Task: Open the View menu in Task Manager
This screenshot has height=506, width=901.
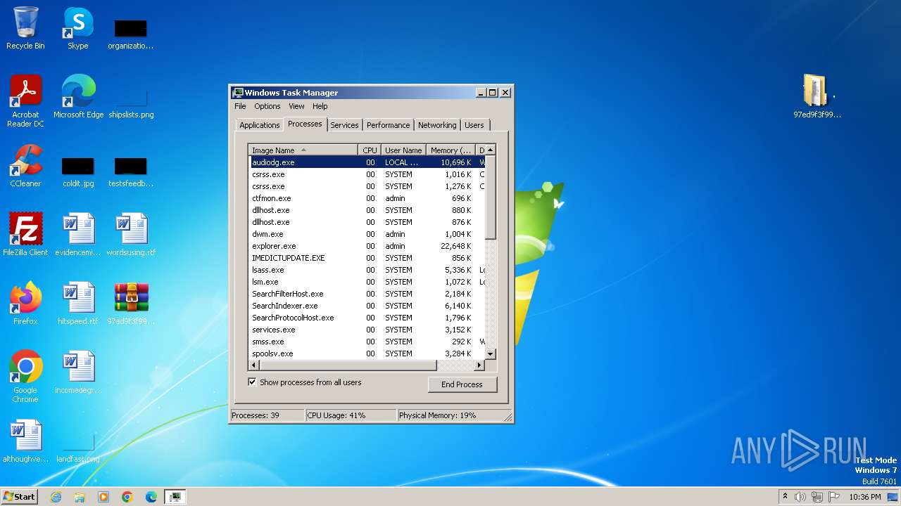Action: (296, 106)
